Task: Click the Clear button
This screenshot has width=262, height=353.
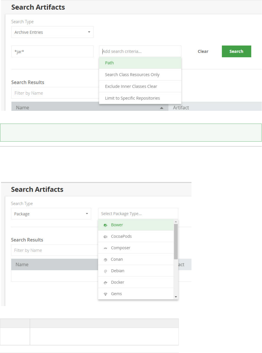Action: [x=203, y=51]
